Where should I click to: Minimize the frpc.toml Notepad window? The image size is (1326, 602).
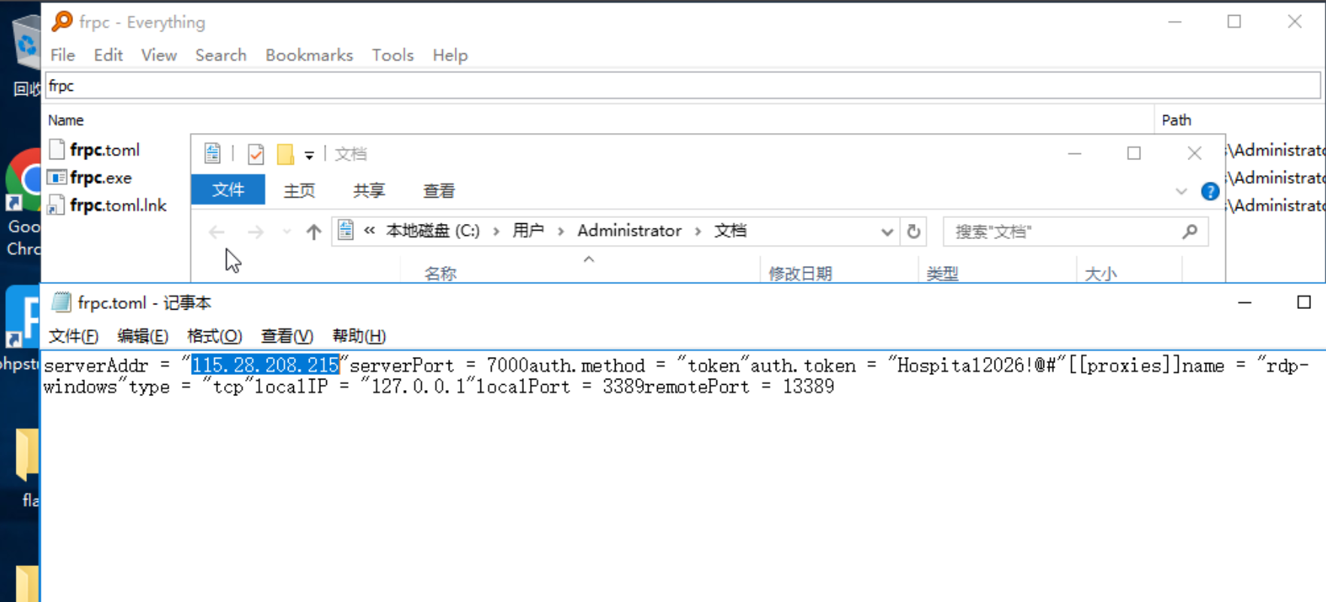pos(1245,302)
